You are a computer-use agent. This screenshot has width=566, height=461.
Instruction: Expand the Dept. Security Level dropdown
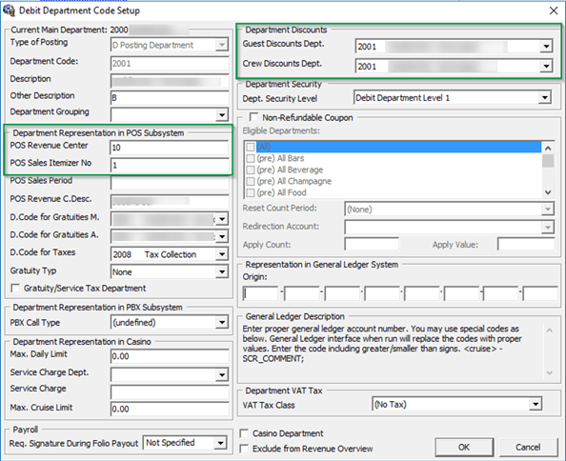544,98
